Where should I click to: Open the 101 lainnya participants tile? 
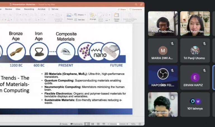195,105
